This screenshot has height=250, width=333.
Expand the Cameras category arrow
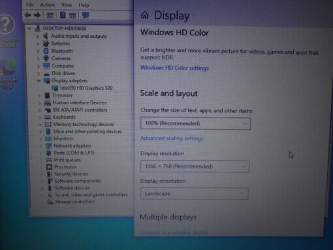click(39, 59)
